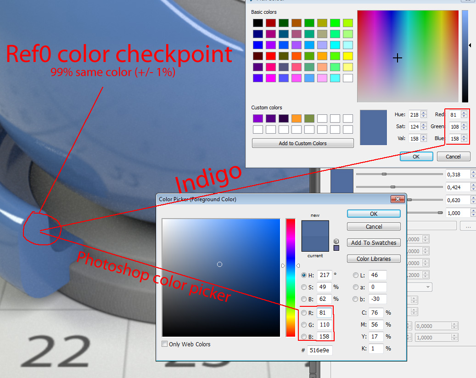Viewport: 476px width, 378px height.
Task: Close the Photoshop Color Picker dialog
Action: tap(397, 199)
